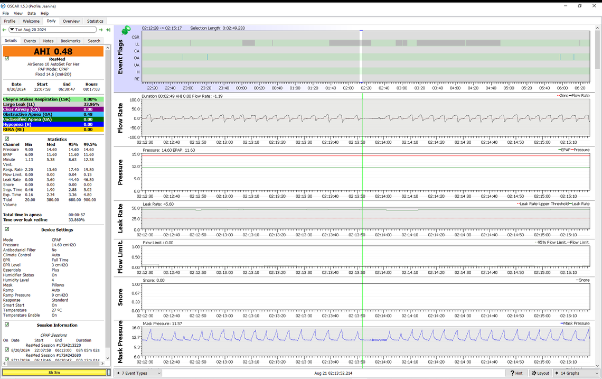Toggle the 8/20/2024 session checkbox
Image resolution: width=602 pixels, height=379 pixels.
7,350
